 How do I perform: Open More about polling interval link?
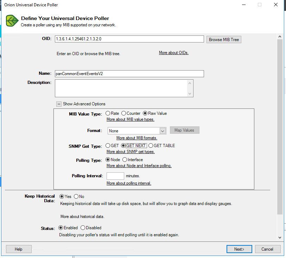129,183
